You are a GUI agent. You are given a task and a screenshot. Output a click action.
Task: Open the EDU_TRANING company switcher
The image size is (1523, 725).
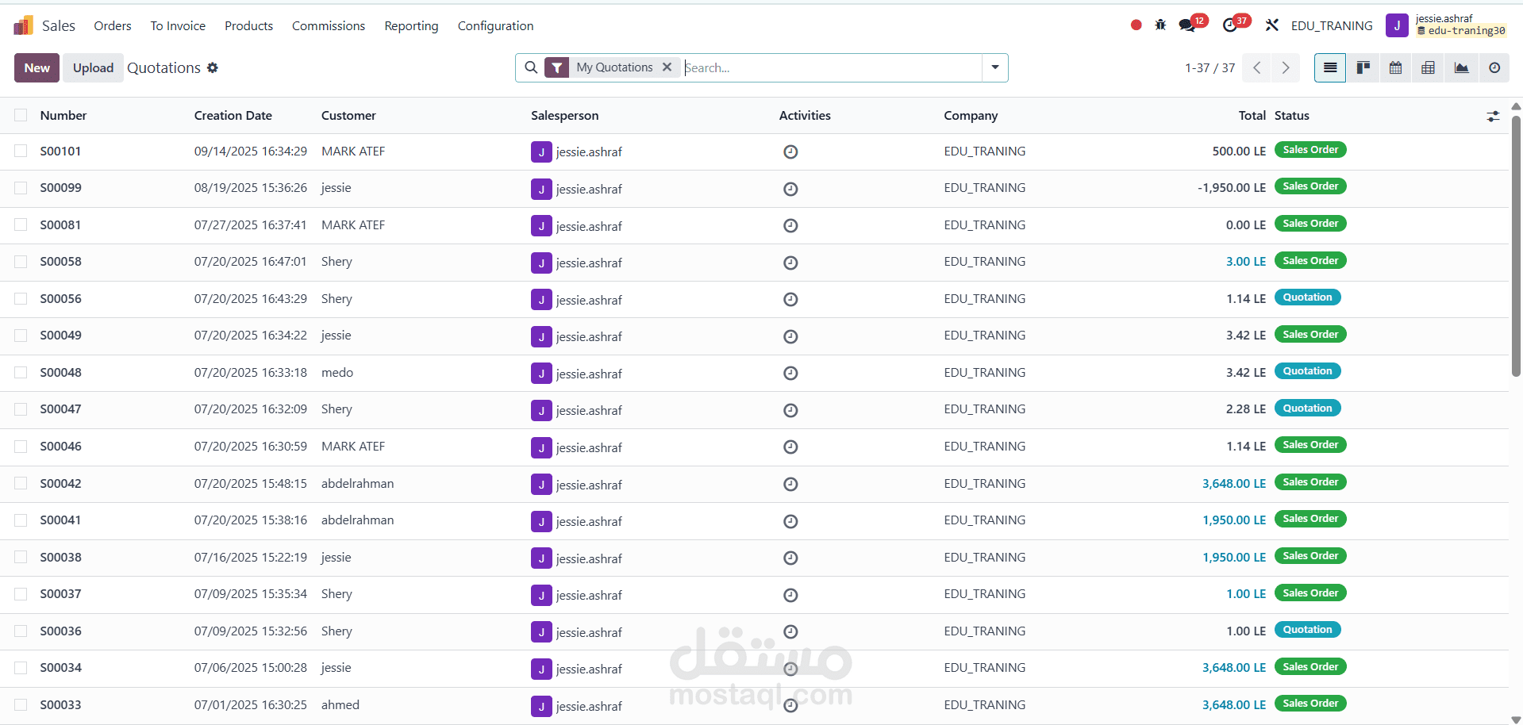(x=1332, y=25)
